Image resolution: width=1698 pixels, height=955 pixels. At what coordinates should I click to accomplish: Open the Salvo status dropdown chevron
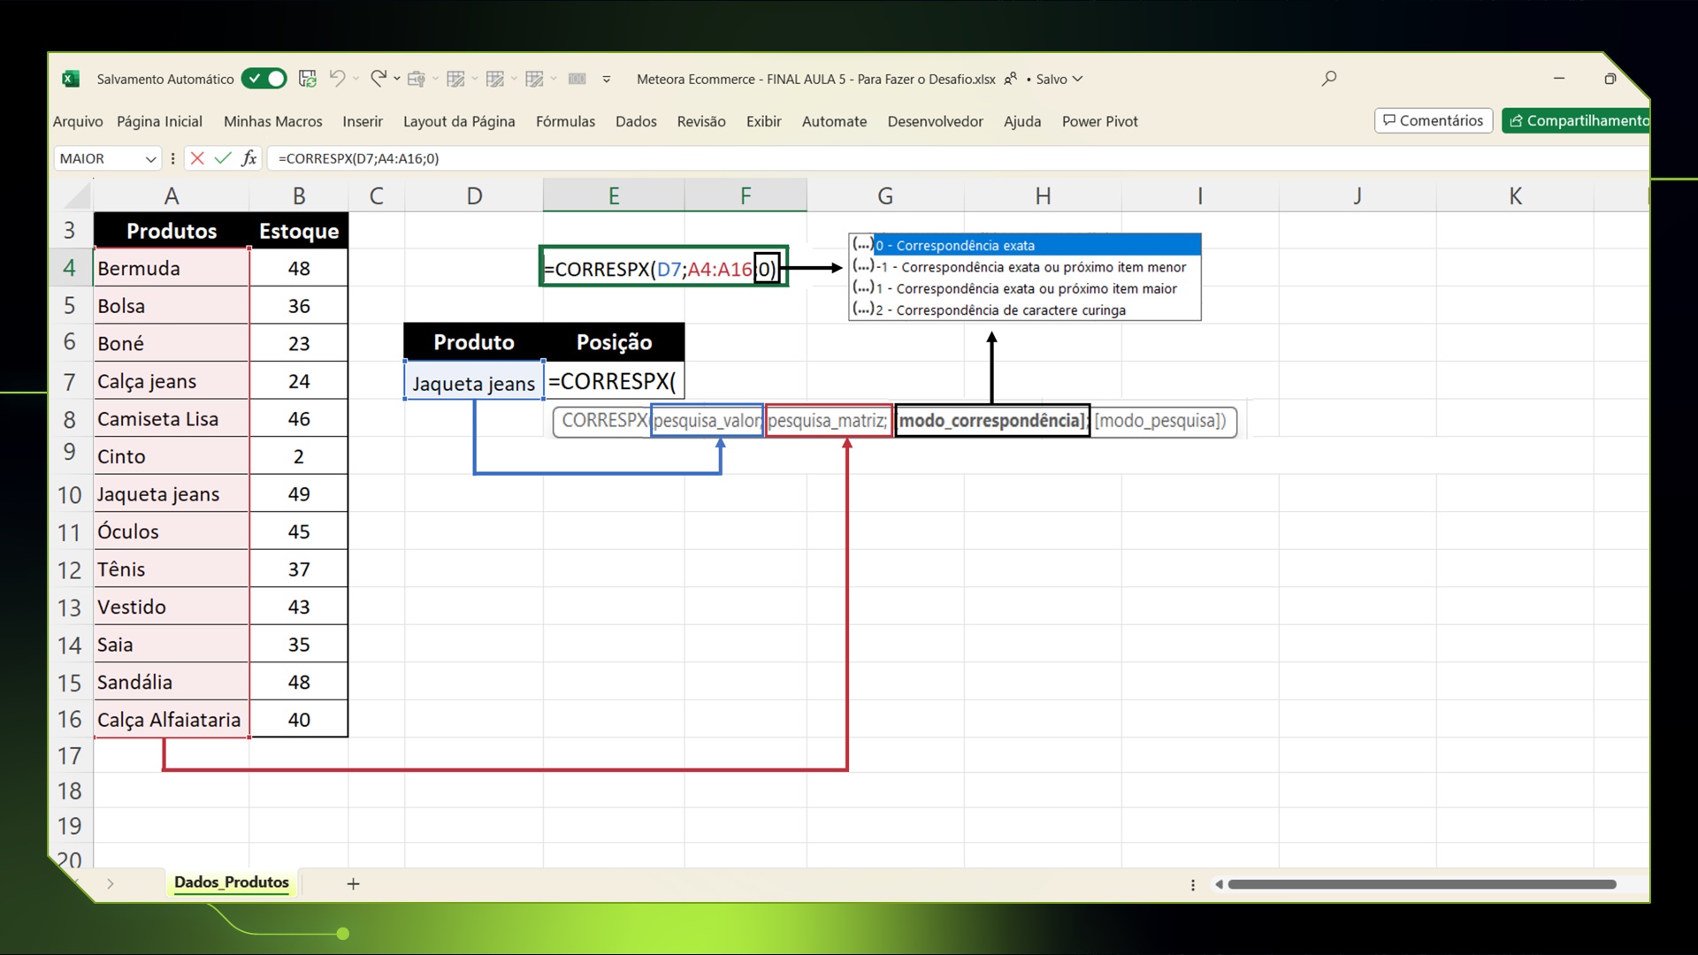1077,79
